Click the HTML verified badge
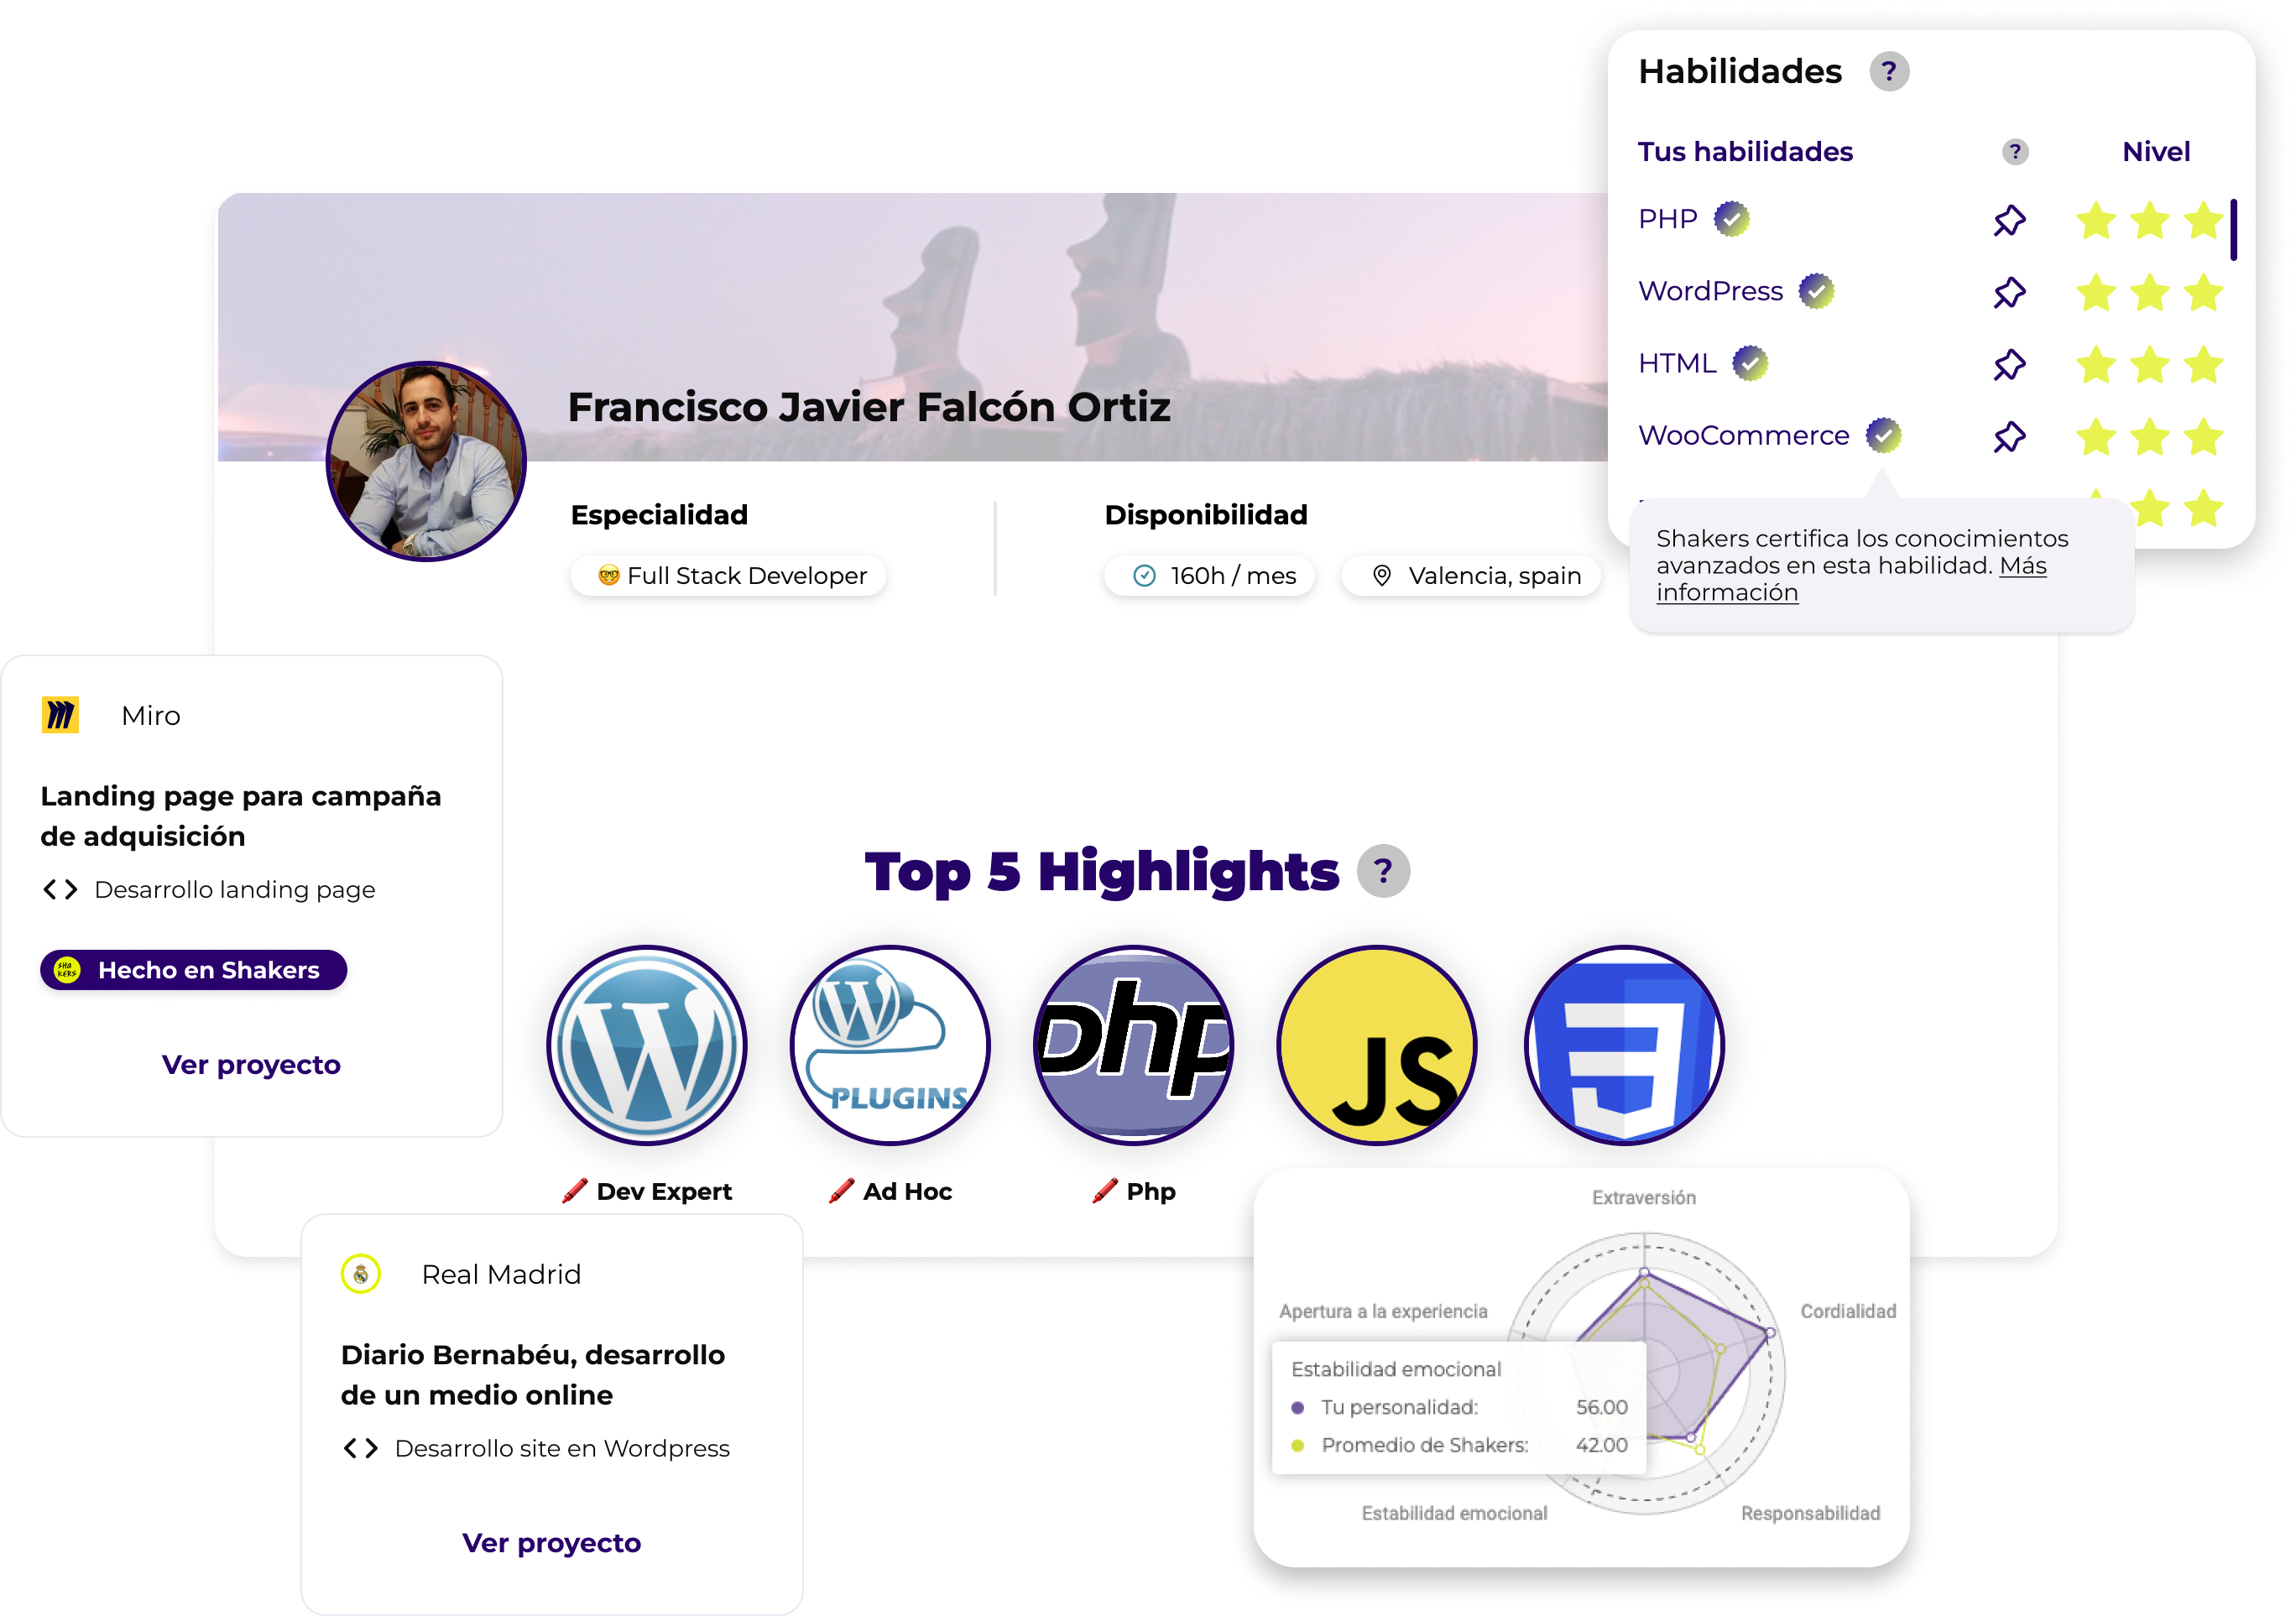Screen dimensions: 2296x1616 (1749, 363)
